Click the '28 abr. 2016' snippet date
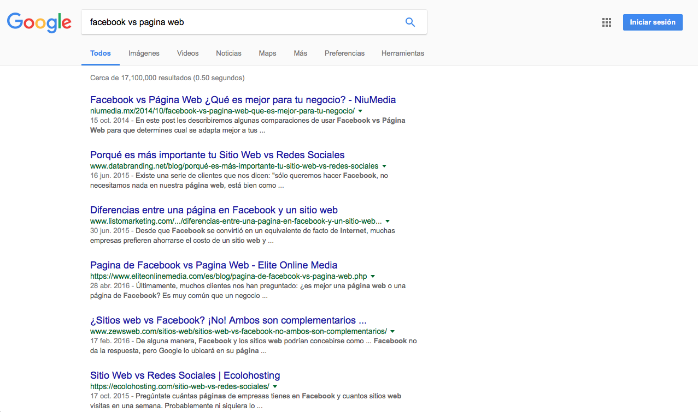This screenshot has height=412, width=698. point(110,285)
